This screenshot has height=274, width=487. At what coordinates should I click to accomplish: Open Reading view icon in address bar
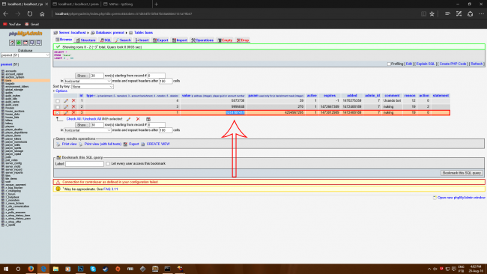423,14
